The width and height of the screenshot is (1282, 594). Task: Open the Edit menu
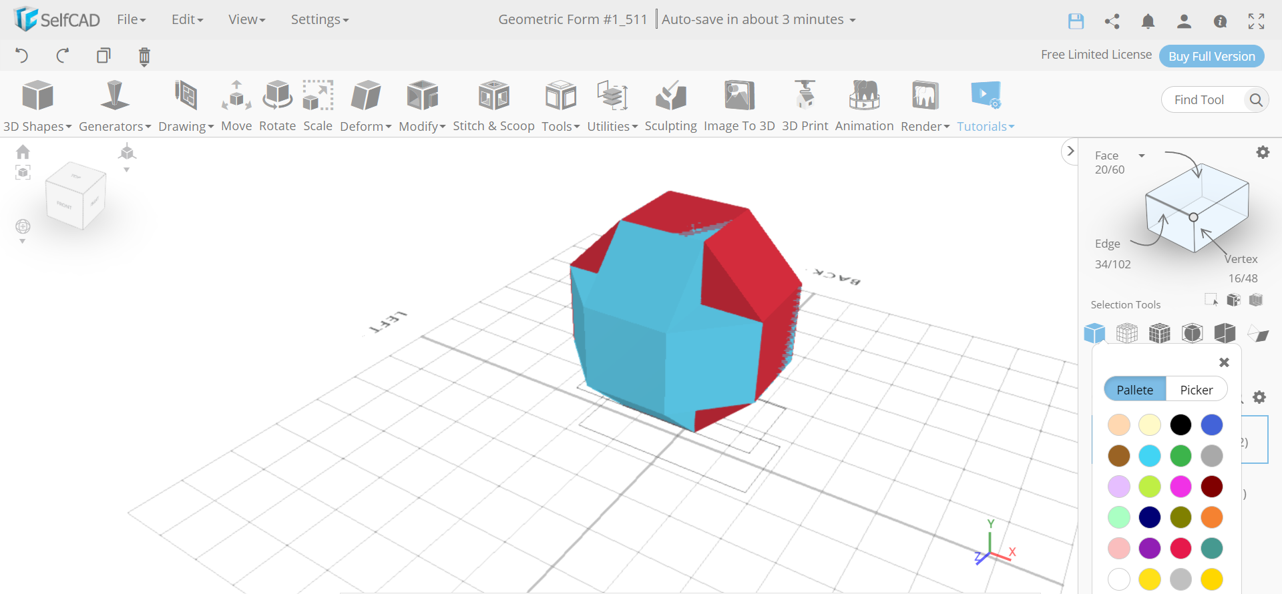(x=187, y=19)
